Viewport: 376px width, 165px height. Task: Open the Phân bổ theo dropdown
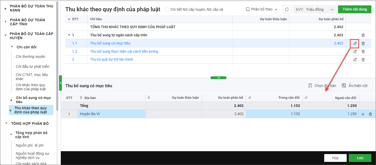pos(262,9)
